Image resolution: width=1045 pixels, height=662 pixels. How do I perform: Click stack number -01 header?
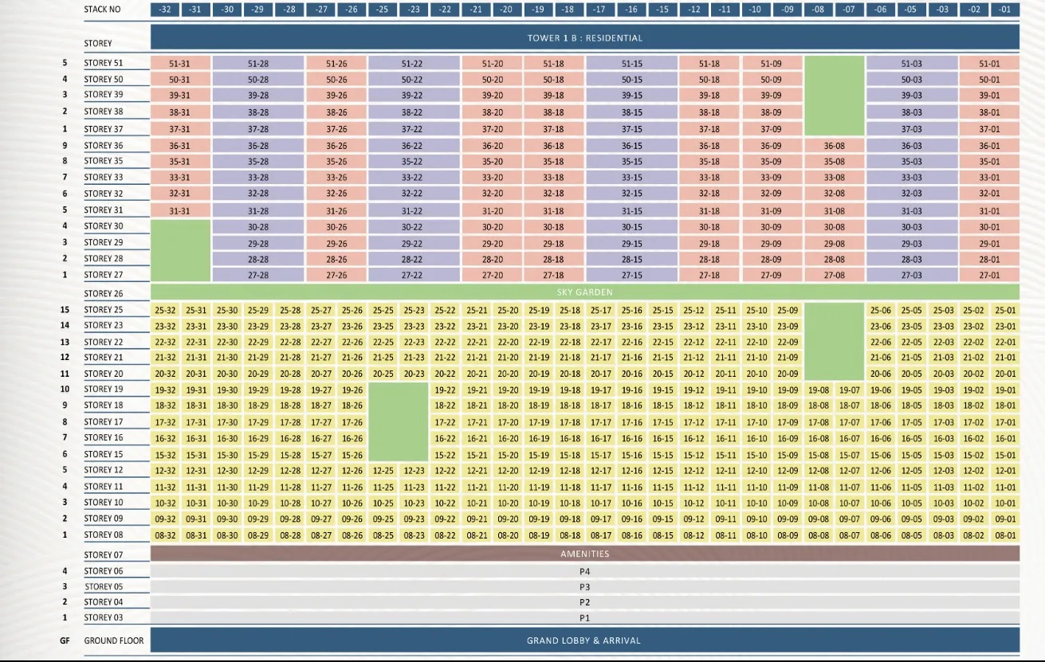tap(1004, 10)
